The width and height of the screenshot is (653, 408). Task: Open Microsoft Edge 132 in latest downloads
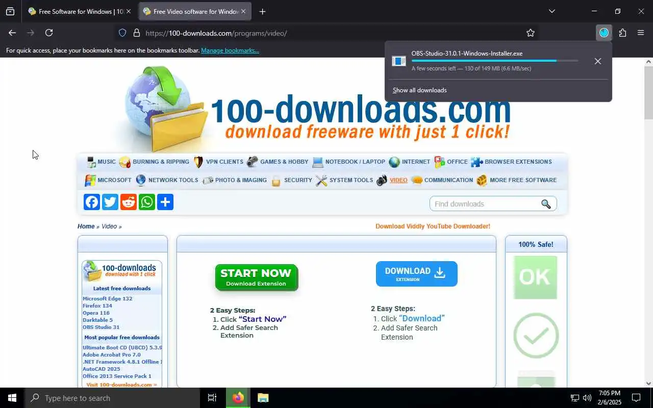coord(108,299)
